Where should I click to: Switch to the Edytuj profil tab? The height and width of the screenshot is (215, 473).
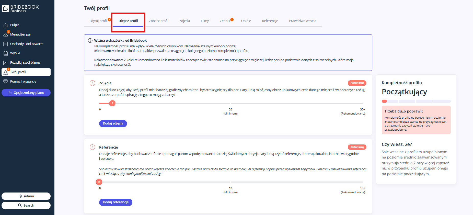[98, 21]
